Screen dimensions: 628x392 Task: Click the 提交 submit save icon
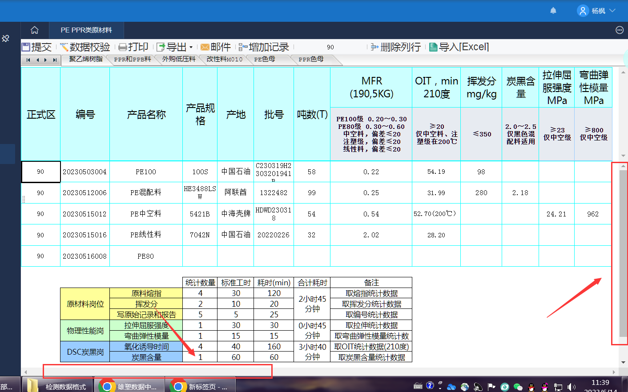pyautogui.click(x=26, y=47)
